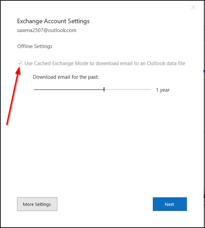Click the download email slider handle
The width and height of the screenshot is (205, 228).
tap(104, 89)
